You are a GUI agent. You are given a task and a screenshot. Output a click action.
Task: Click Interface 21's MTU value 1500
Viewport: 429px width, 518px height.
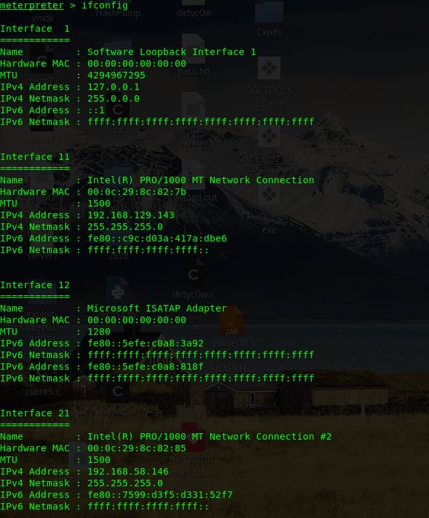(99, 460)
